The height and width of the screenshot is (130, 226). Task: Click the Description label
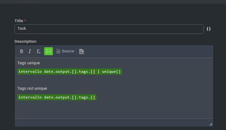(x=25, y=42)
